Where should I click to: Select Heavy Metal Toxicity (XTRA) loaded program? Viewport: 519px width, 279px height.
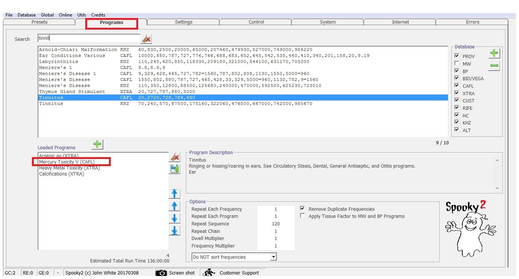pos(69,168)
